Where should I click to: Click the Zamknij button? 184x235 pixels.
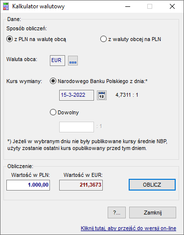coord(153,213)
